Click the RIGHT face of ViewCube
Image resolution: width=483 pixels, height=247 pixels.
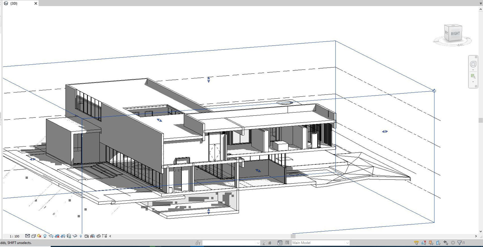455,34
